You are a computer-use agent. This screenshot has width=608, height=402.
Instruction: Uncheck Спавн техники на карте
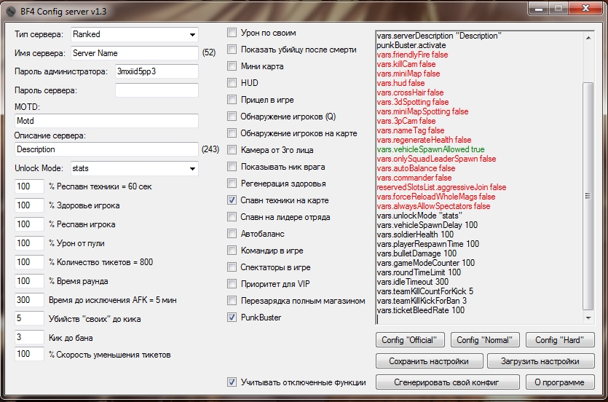pyautogui.click(x=232, y=200)
